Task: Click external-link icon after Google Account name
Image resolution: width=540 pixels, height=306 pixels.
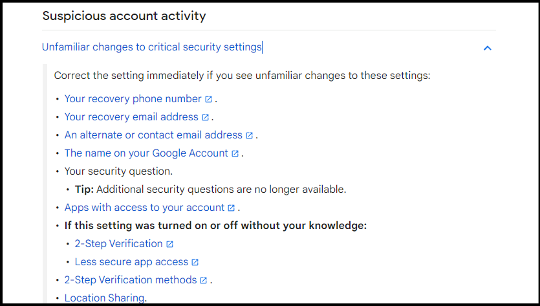Action: [x=235, y=154]
